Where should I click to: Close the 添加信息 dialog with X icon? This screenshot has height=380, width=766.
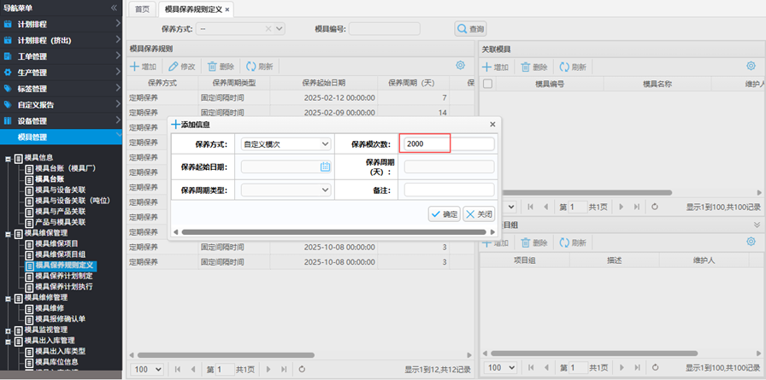point(492,125)
